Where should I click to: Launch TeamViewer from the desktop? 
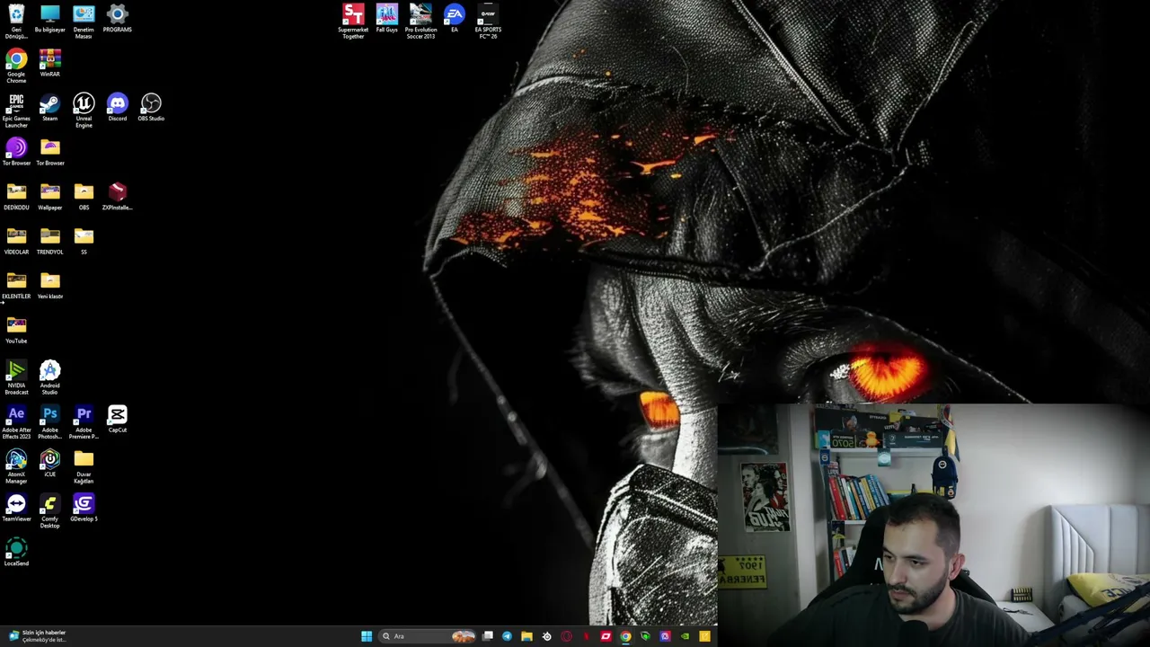[16, 509]
